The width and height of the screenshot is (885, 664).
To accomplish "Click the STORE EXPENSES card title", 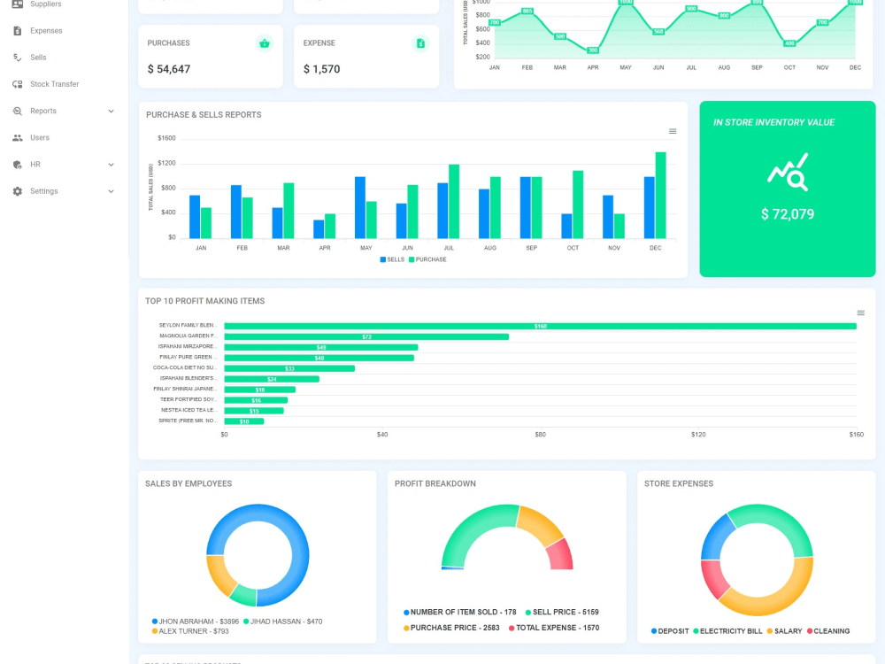I will (x=679, y=484).
